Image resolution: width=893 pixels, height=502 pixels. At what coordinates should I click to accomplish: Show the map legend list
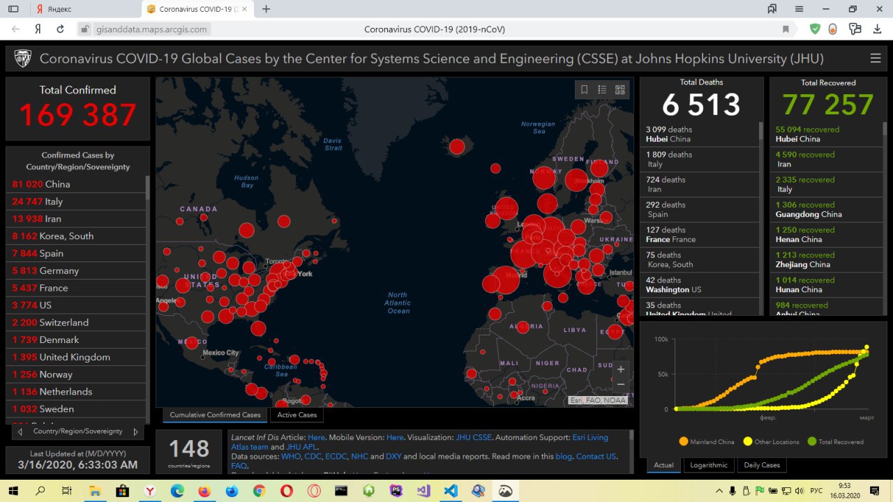point(602,89)
